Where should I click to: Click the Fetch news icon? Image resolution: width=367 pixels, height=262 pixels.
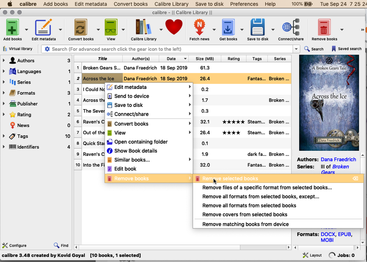[200, 27]
